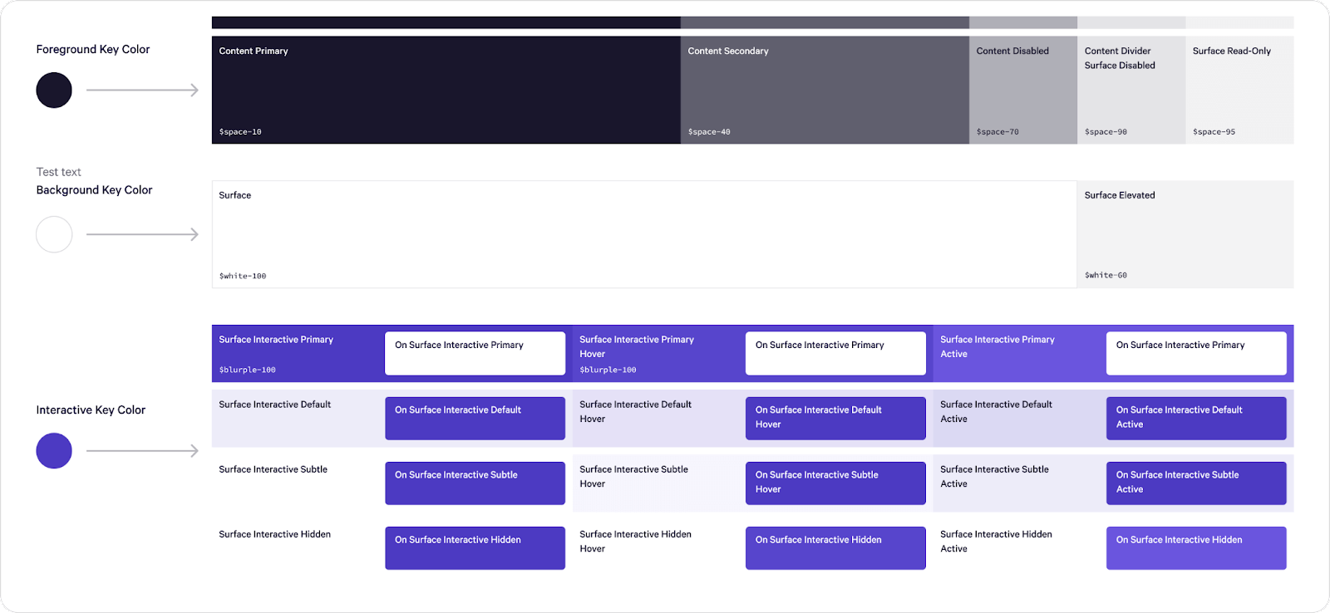The height and width of the screenshot is (613, 1330).
Task: Click the Surface Interactive Hidden Active label
Action: tap(996, 542)
